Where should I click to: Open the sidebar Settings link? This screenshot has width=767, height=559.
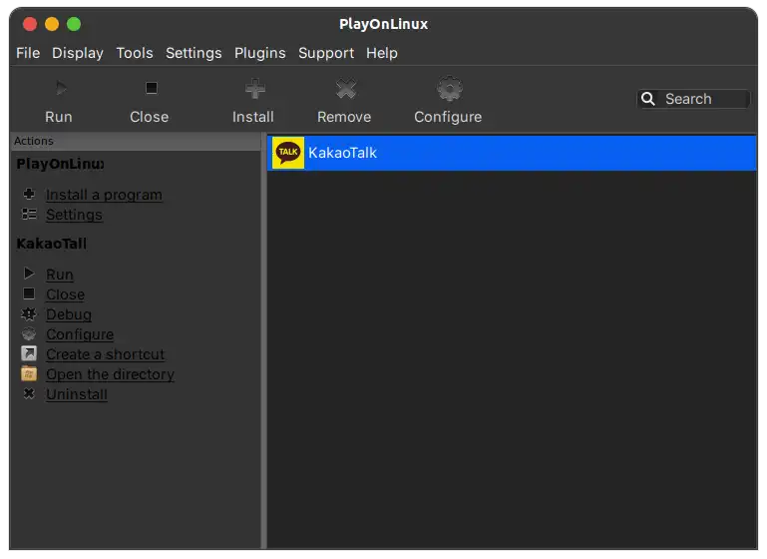(74, 215)
